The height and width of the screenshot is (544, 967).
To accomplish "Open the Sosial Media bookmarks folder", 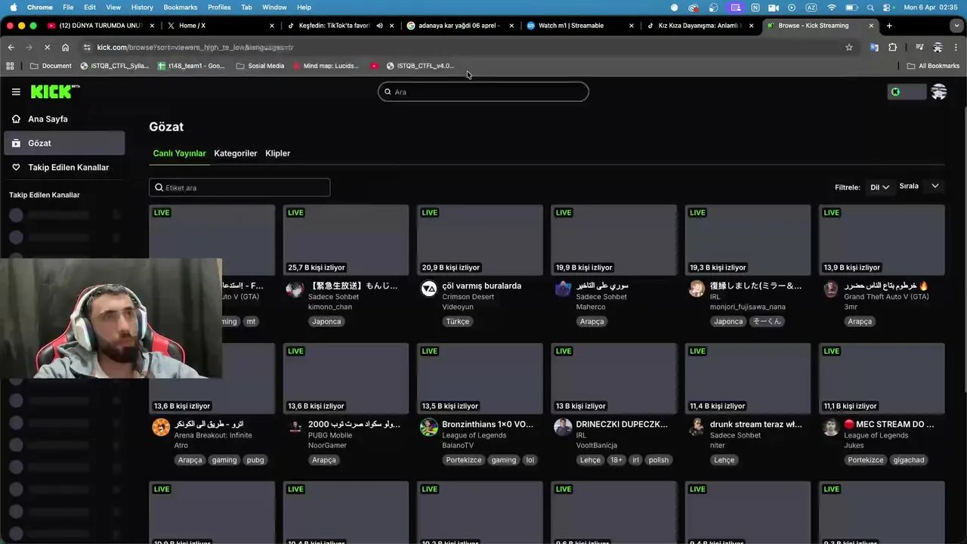I will [x=260, y=66].
